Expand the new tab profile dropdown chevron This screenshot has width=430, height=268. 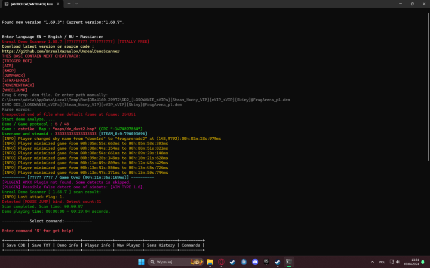pyautogui.click(x=77, y=3)
